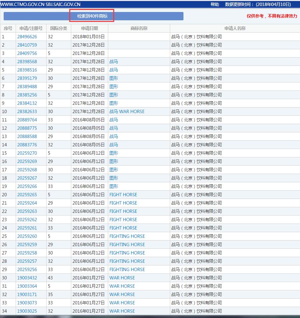Click the 申请人名称 column header
The image size is (300, 318).
[235, 28]
